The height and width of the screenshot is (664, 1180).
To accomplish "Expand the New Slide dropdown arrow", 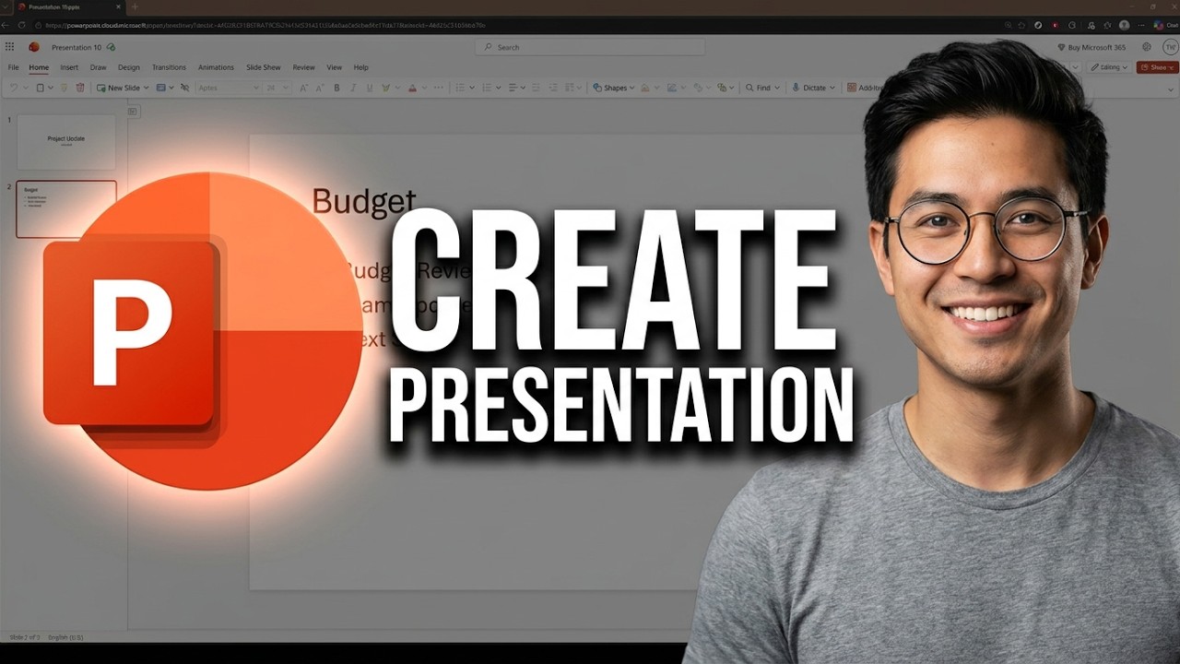I will point(146,88).
